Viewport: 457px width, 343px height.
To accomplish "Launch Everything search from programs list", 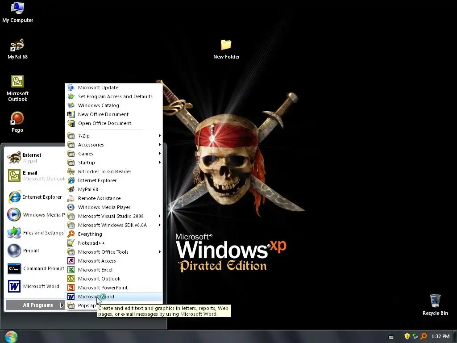I will pos(114,234).
